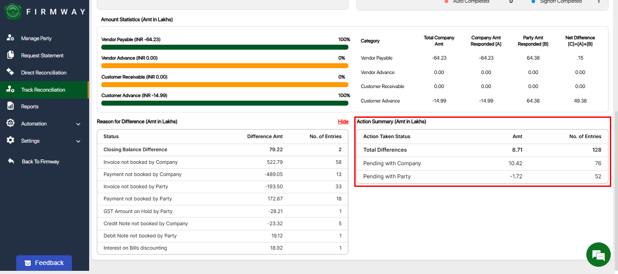The image size is (618, 274).
Task: Open the Feedback button
Action: point(44,263)
